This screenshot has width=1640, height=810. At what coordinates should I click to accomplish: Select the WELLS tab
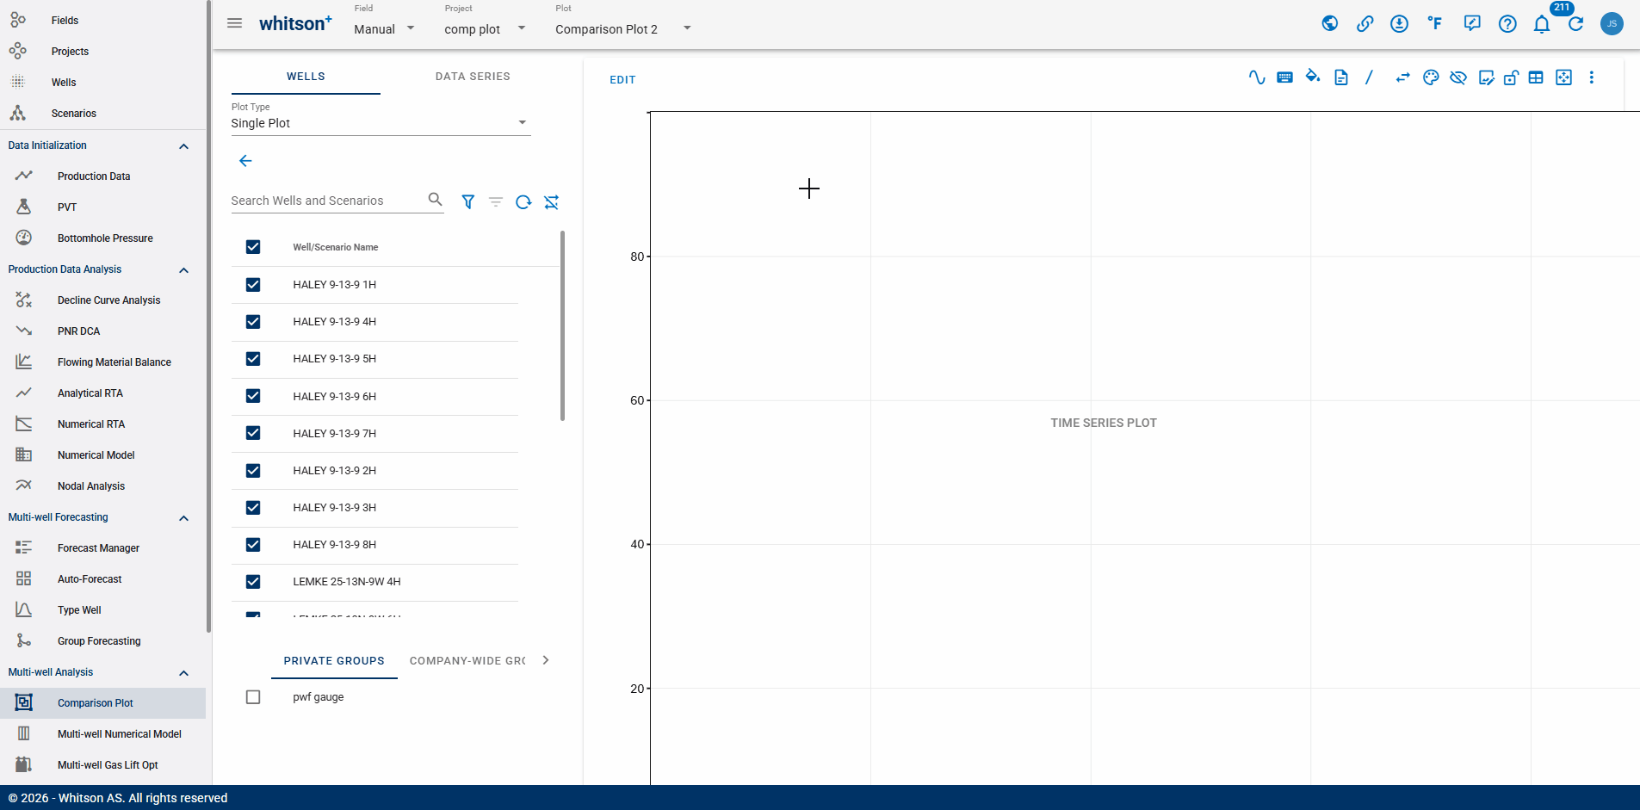click(306, 77)
